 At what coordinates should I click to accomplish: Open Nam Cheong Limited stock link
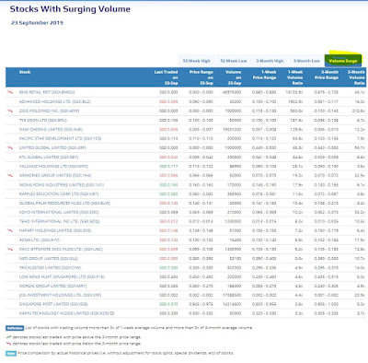pyautogui.click(x=51, y=129)
